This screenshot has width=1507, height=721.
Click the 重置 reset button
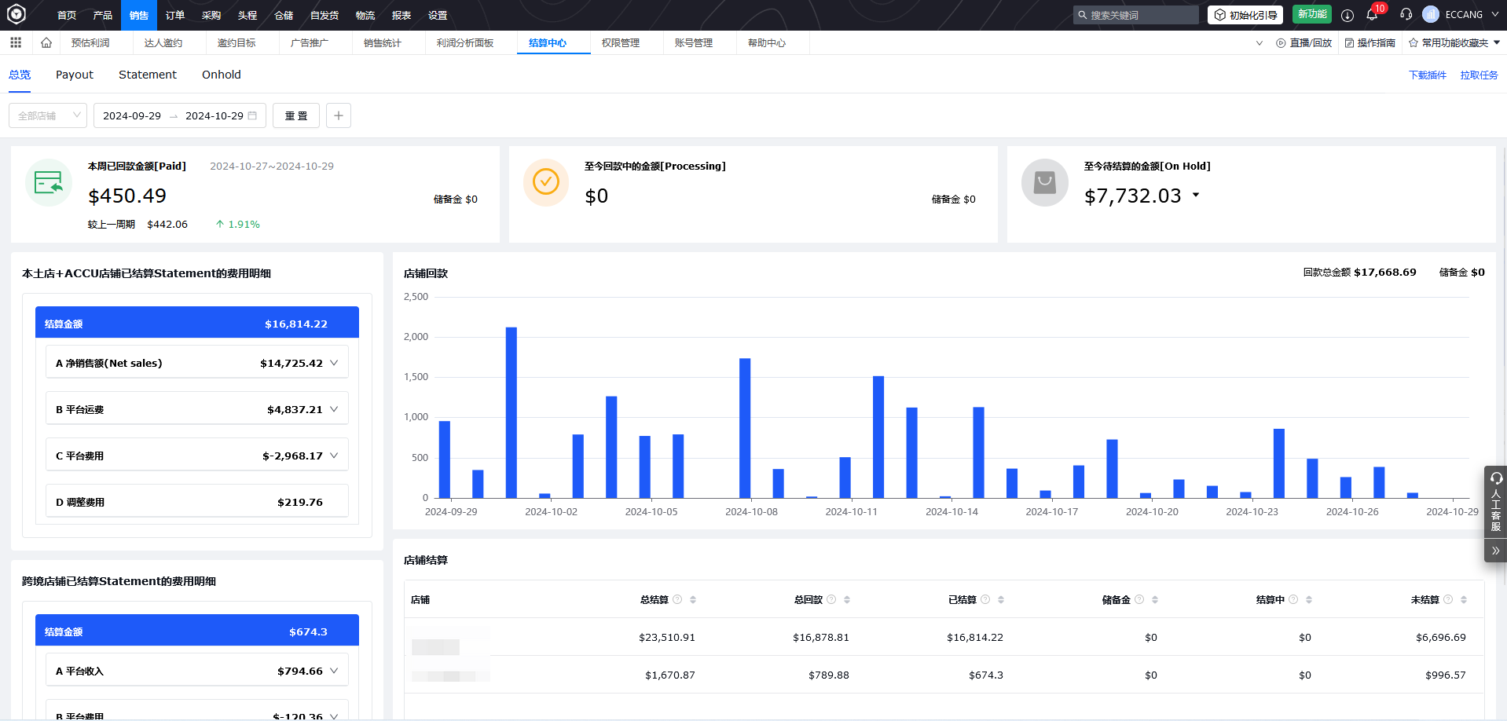(296, 115)
